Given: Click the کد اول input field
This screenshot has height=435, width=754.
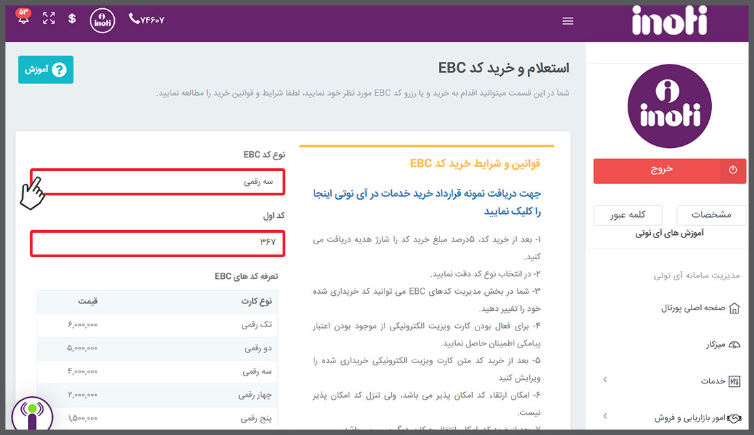Looking at the screenshot, I should click(x=158, y=243).
